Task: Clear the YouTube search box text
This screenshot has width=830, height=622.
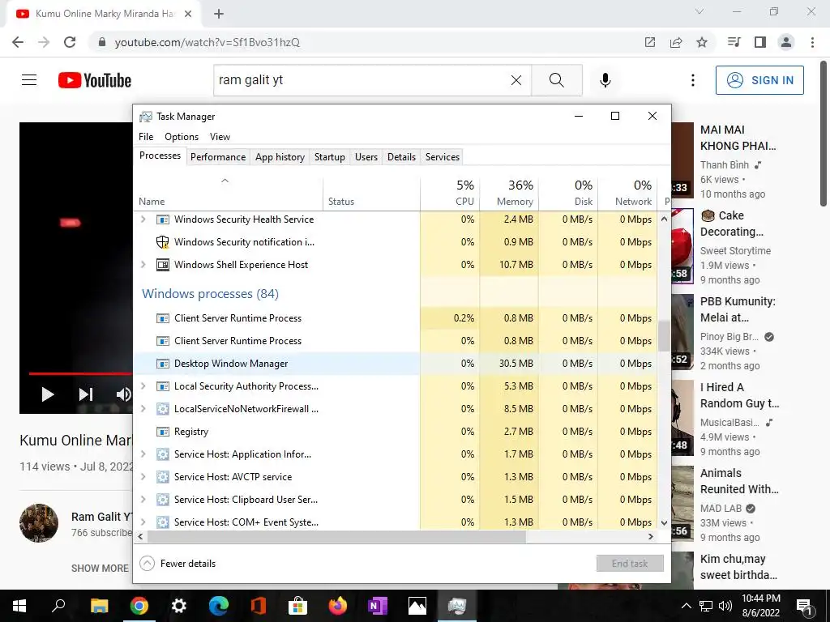Action: tap(516, 80)
